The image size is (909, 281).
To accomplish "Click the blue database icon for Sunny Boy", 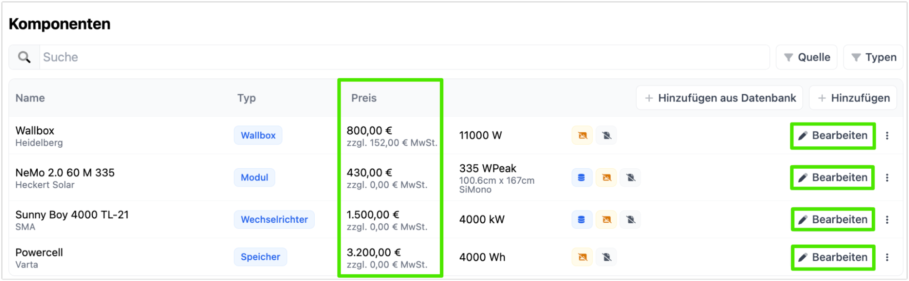I will [x=582, y=220].
